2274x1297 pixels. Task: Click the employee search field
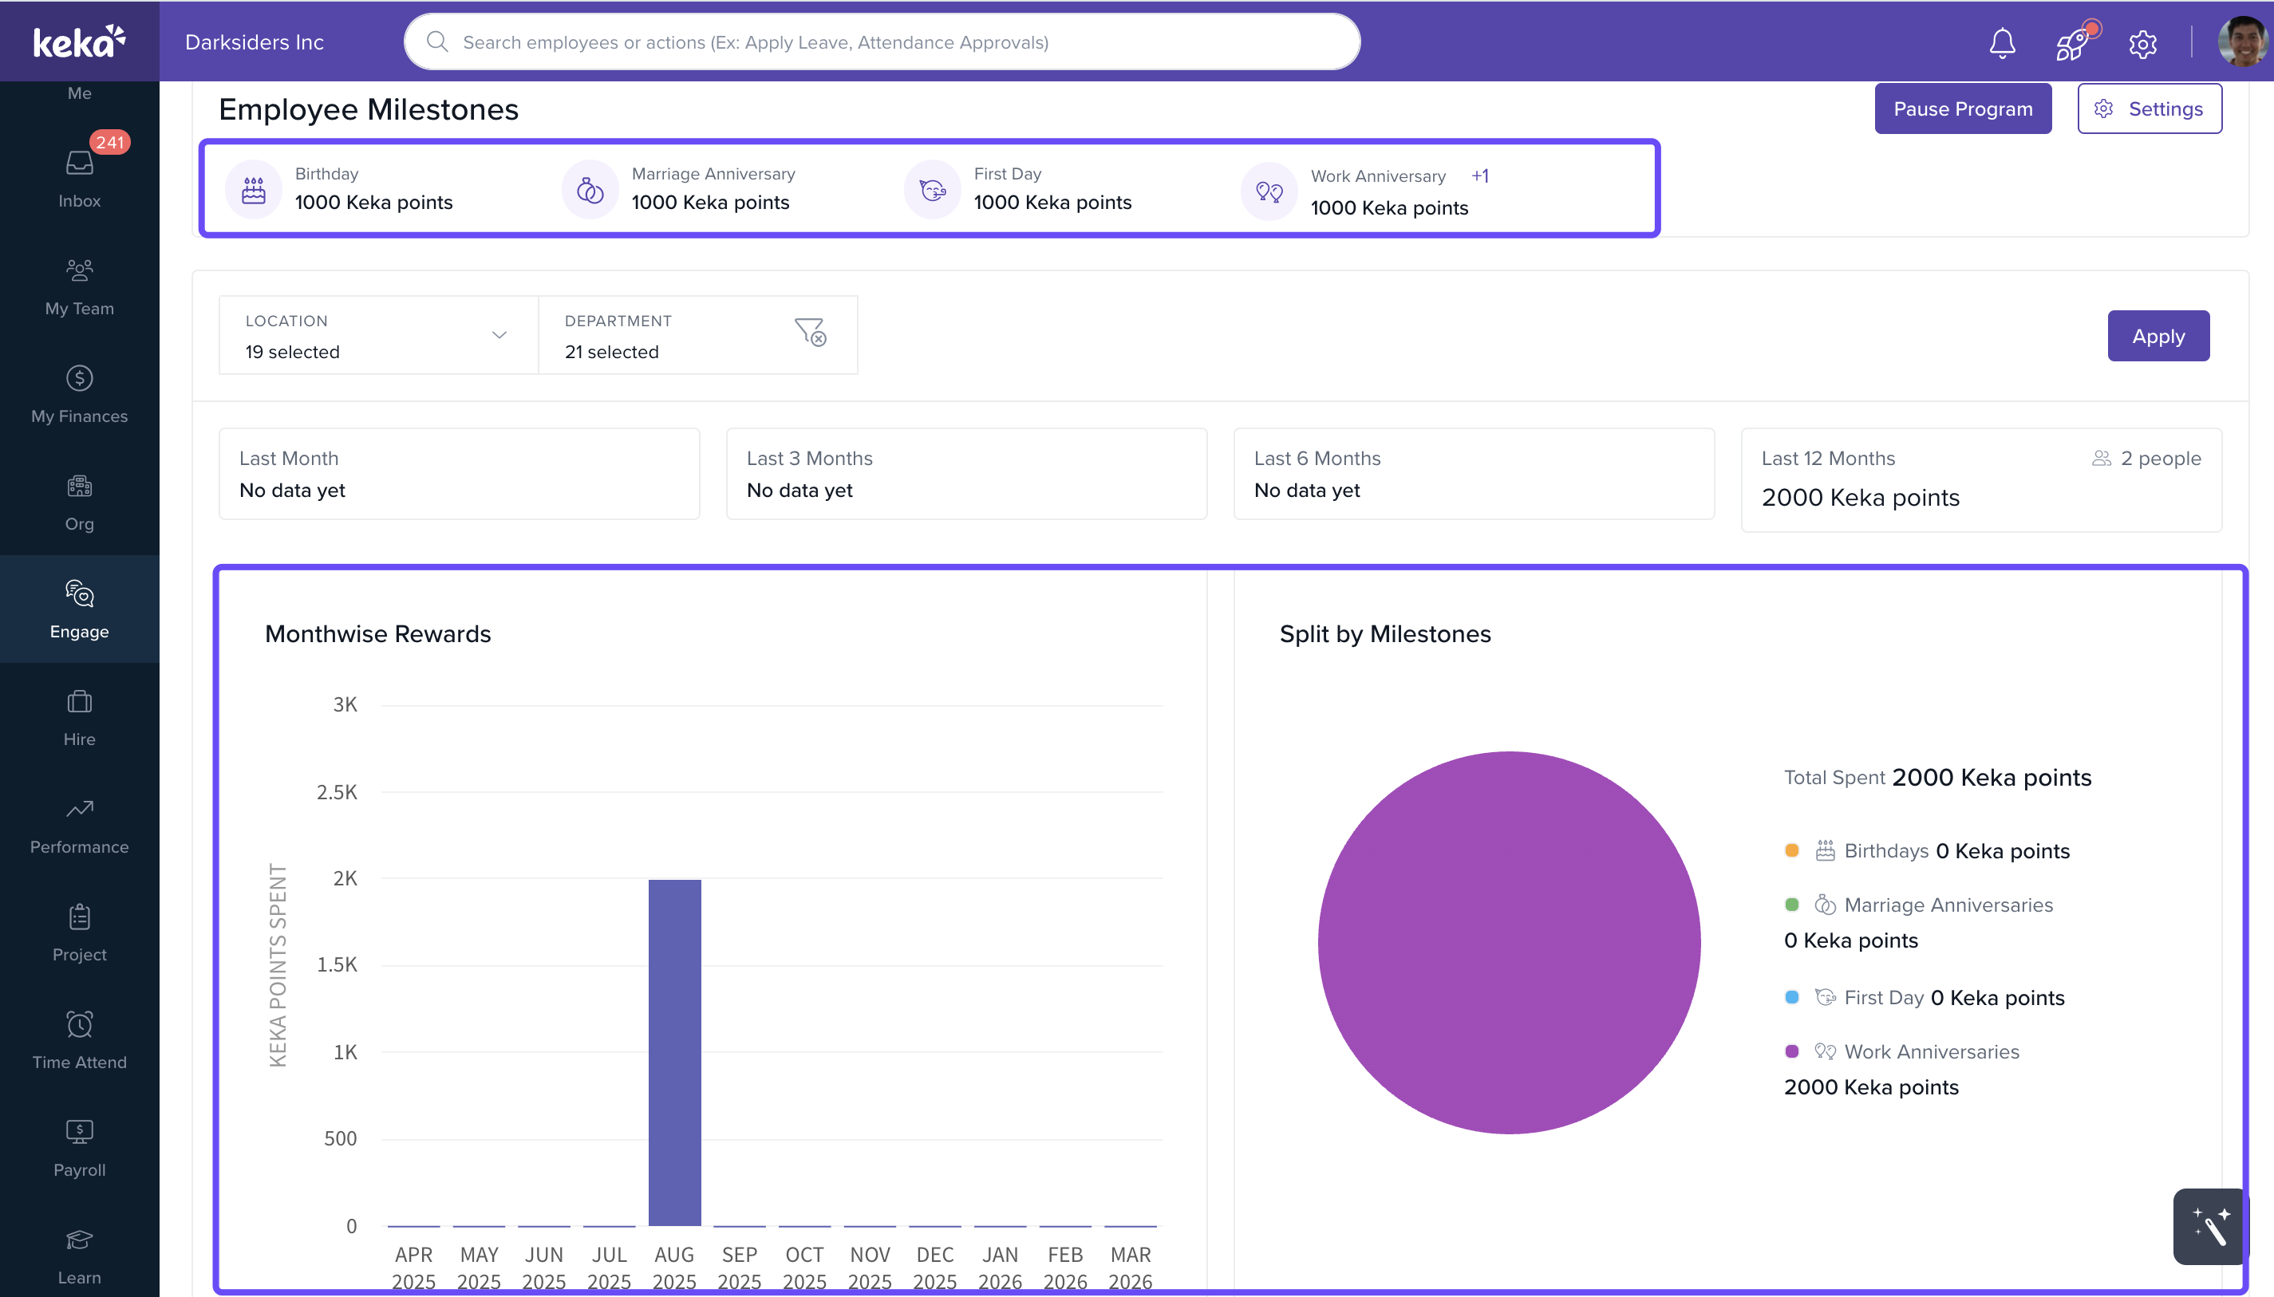(x=882, y=41)
